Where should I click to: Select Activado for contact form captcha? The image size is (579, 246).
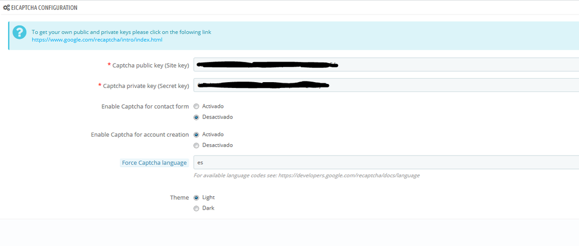pos(196,107)
